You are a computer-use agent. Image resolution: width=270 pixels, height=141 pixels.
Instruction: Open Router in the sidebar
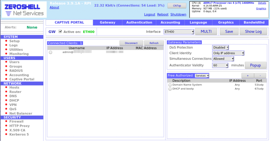pos(15,92)
